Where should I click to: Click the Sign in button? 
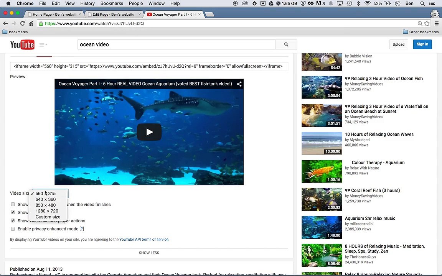point(422,44)
